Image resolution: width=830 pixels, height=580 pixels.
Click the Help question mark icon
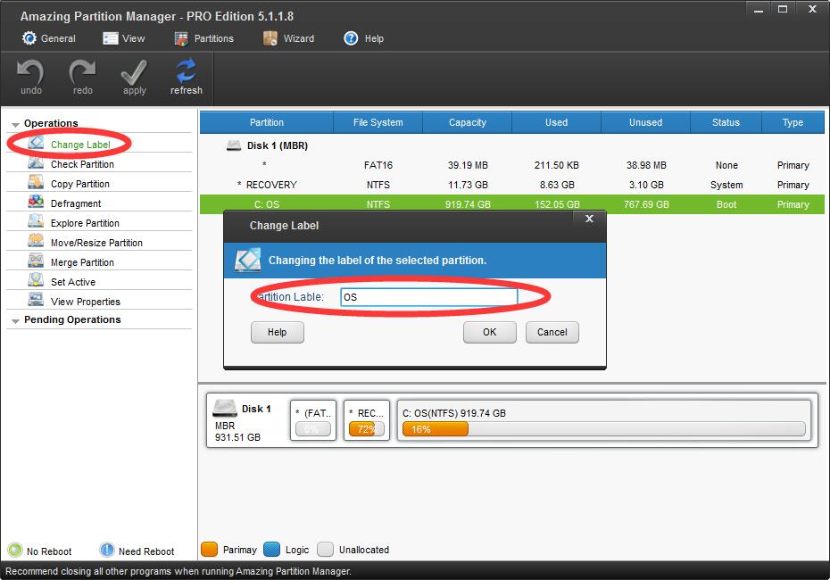click(351, 38)
